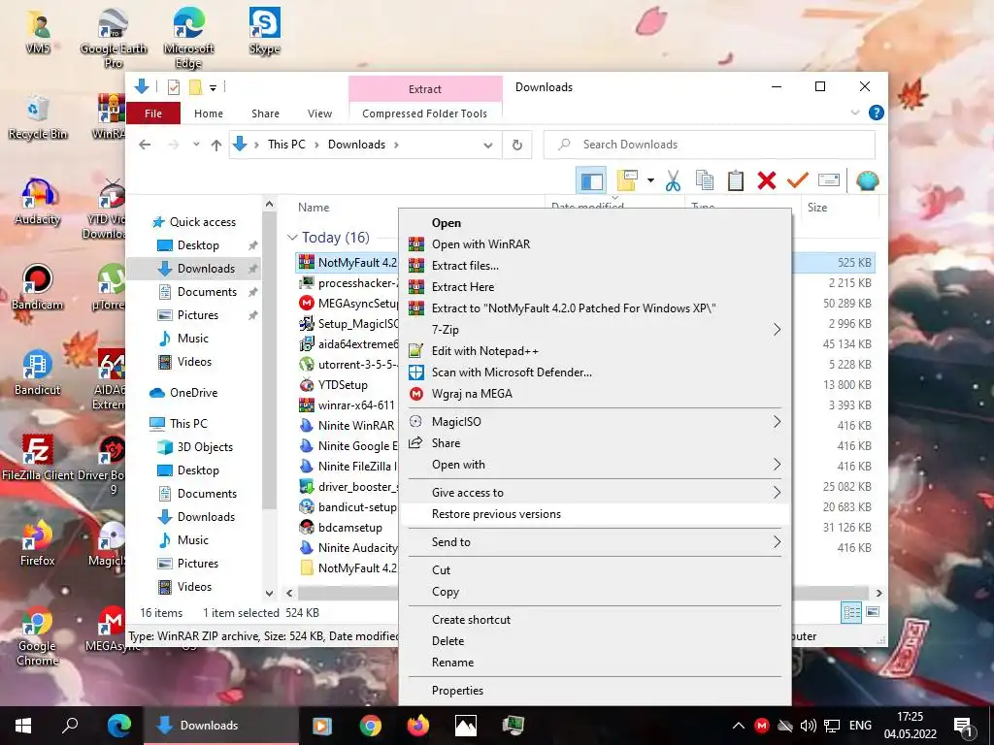The width and height of the screenshot is (994, 745).
Task: Click the Copy toolbar icon
Action: pos(705,181)
